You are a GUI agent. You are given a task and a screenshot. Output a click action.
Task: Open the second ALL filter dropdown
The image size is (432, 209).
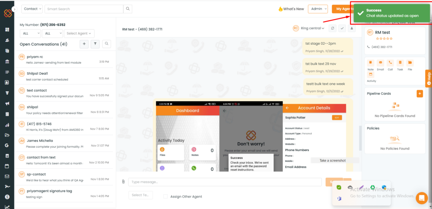coord(52,33)
